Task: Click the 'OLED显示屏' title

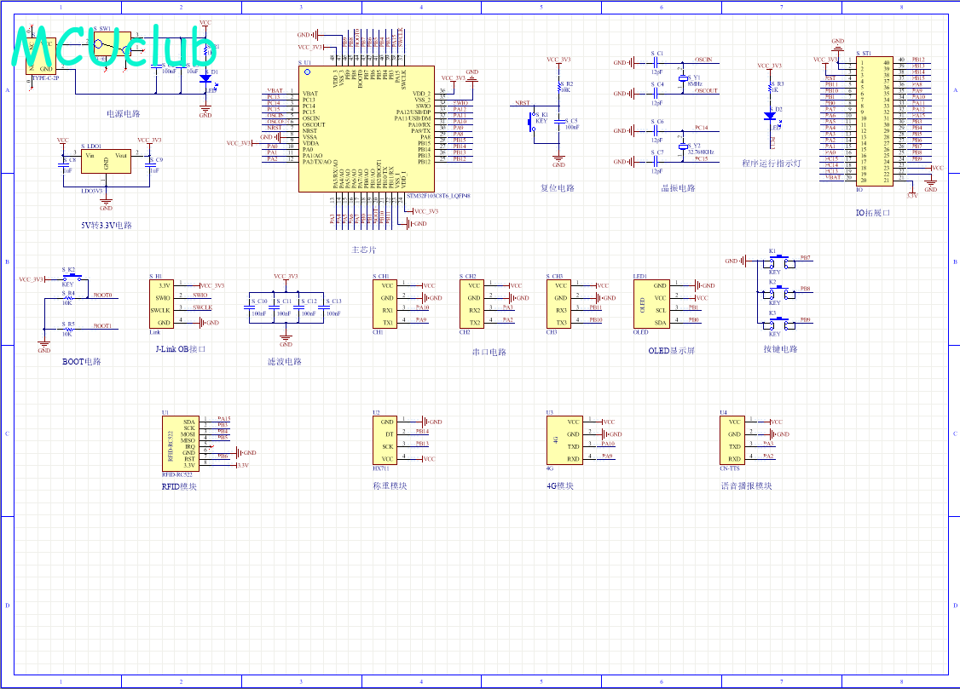Action: [x=672, y=351]
